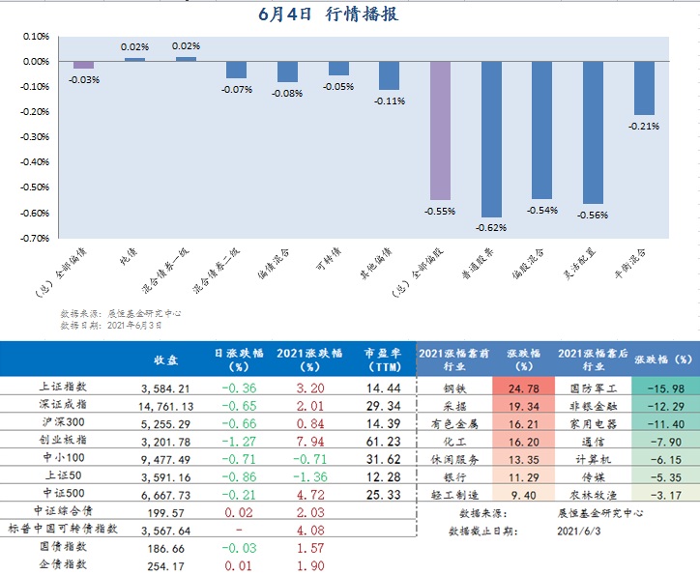Click the closing value 3,584.21
The image size is (700, 575).
165,389
